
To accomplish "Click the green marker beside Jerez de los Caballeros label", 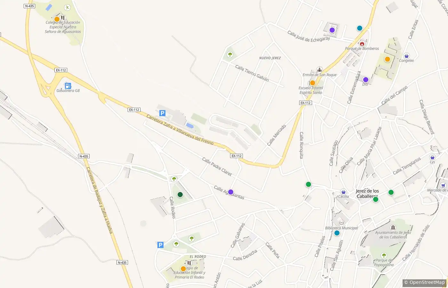I will click(x=376, y=199).
